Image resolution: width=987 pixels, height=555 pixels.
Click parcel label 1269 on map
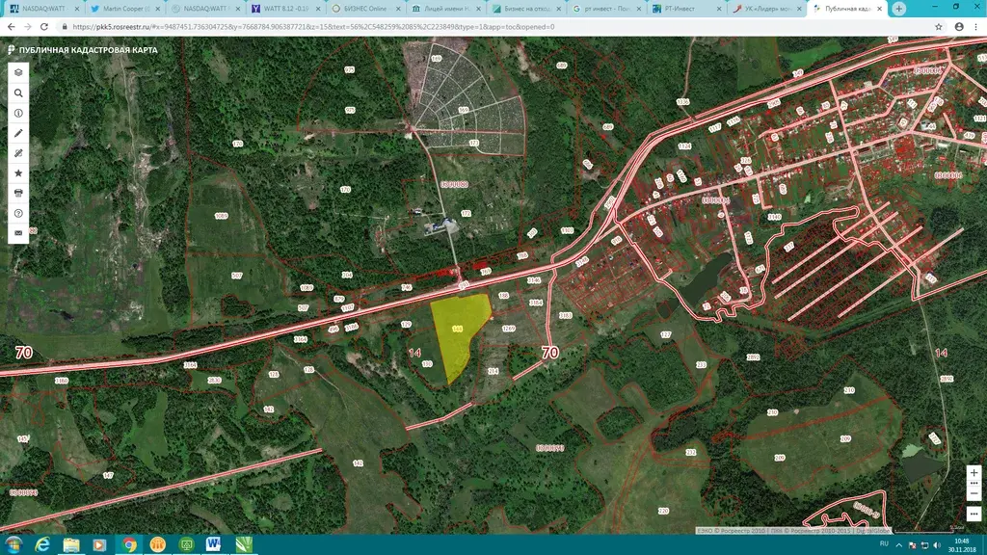509,329
